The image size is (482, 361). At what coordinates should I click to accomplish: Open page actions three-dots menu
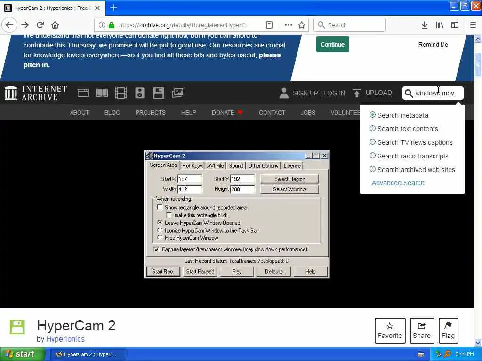coord(289,25)
